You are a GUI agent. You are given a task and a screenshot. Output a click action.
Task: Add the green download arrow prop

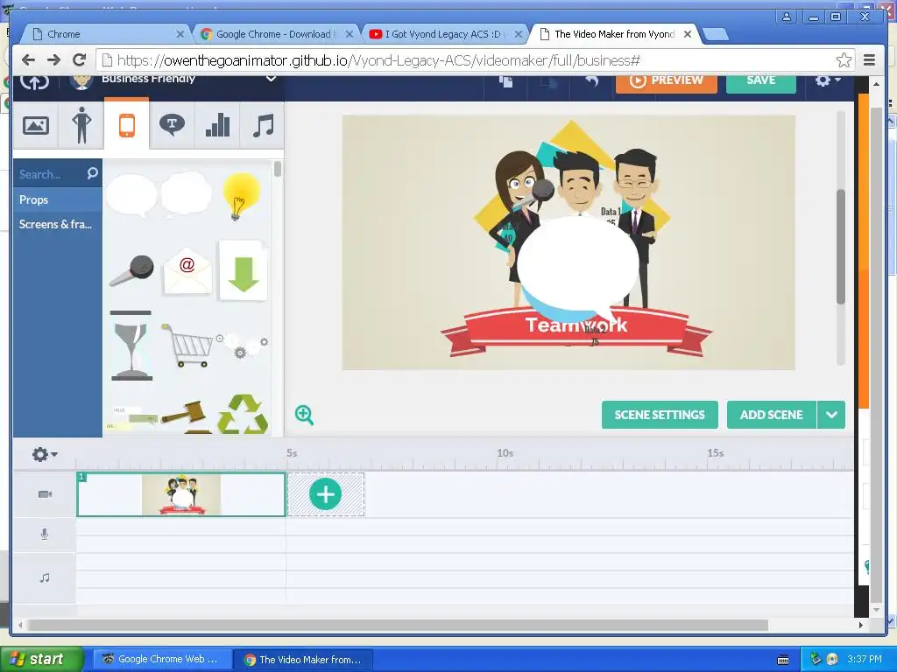pos(244,271)
